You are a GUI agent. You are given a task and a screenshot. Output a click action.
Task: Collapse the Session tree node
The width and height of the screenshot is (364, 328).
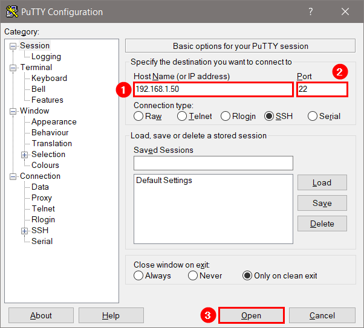coord(13,46)
